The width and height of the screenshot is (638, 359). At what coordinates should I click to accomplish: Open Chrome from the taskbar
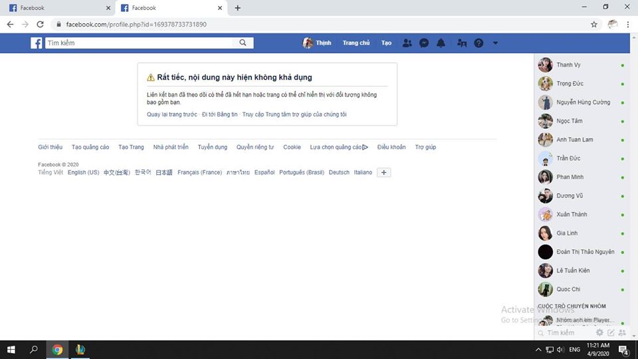point(57,350)
